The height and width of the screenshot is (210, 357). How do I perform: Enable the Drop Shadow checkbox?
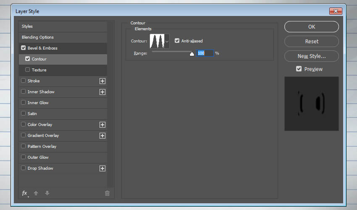tap(23, 168)
